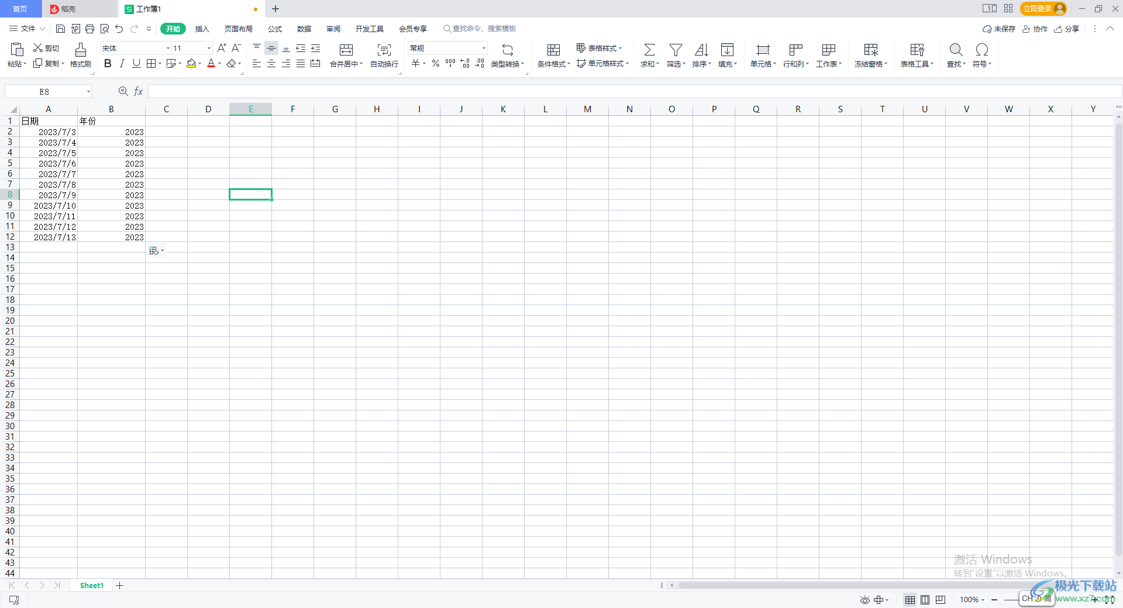Click the Symbol (符号) omega icon
Viewport: 1123px width, 608px height.
(982, 50)
